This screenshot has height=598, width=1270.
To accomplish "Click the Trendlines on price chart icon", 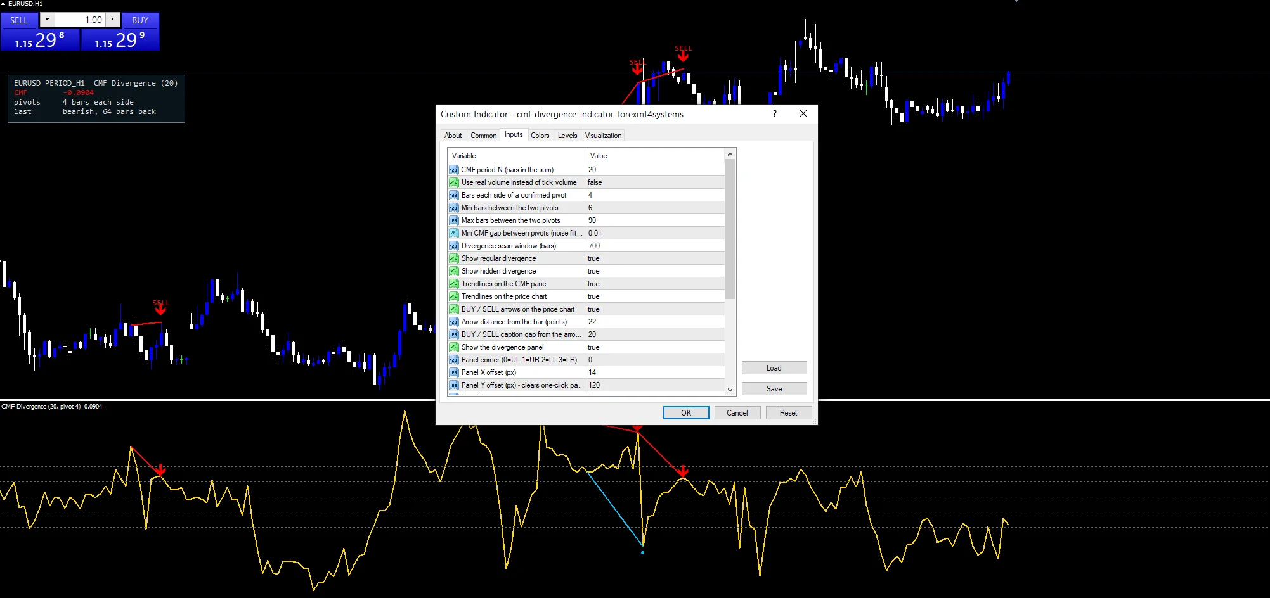I will coord(453,296).
